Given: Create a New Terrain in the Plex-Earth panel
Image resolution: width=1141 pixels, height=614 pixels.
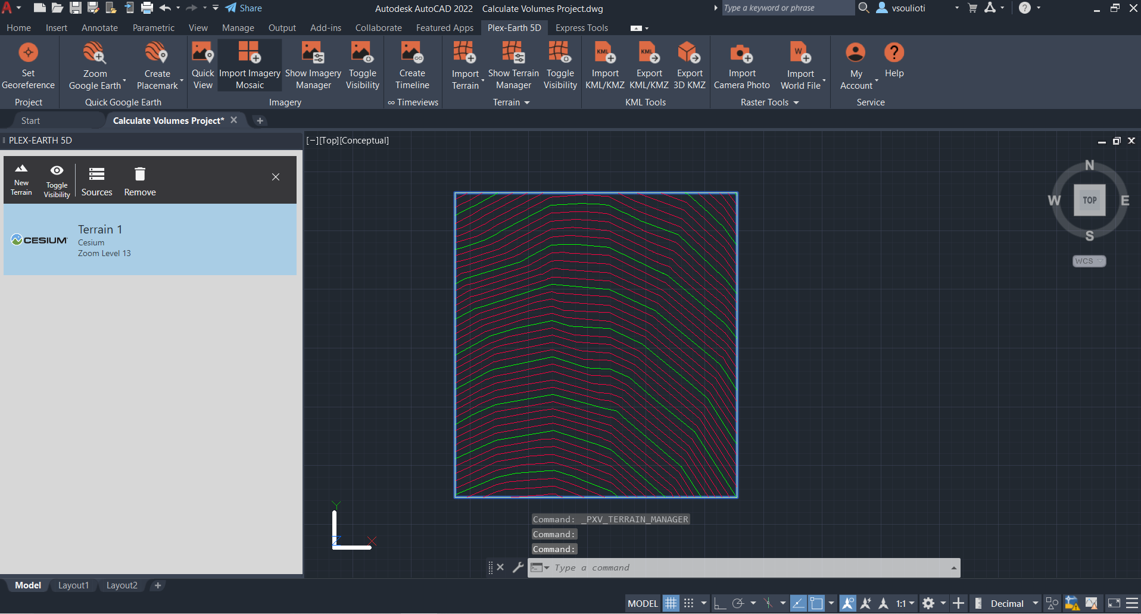Looking at the screenshot, I should click(x=21, y=179).
